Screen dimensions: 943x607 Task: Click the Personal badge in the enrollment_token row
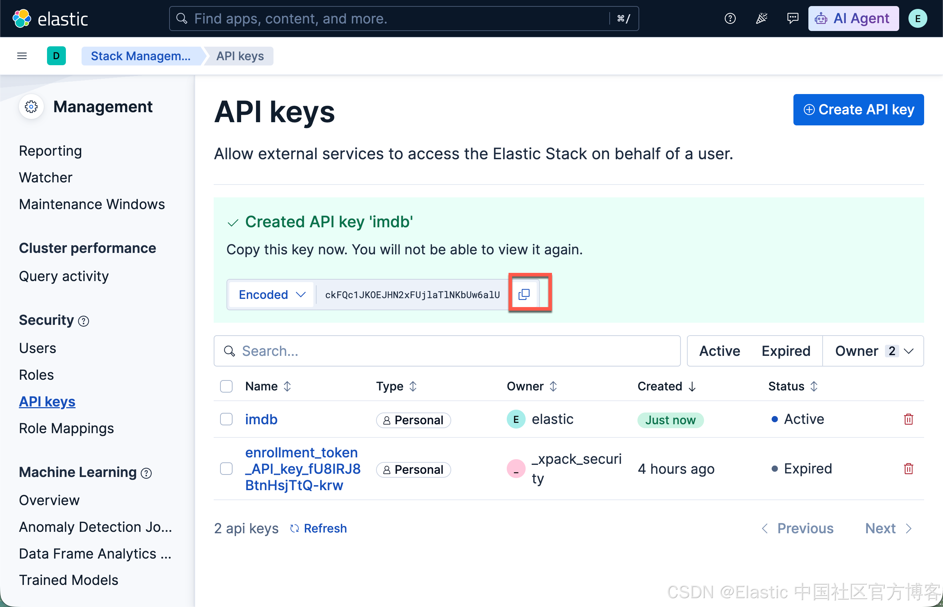413,470
